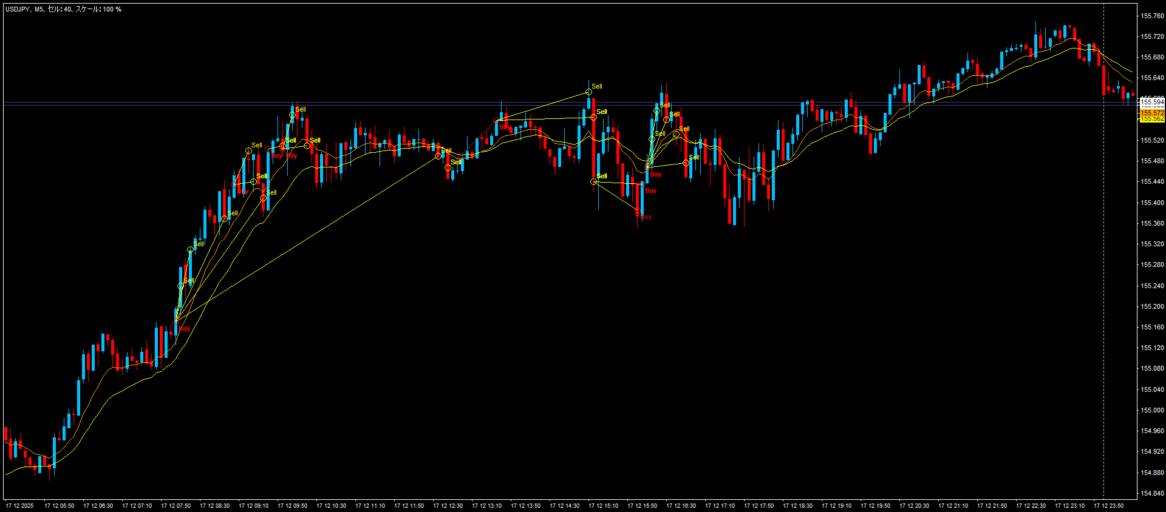Click the 154.840 price axis label
The width and height of the screenshot is (1166, 512).
click(1152, 493)
